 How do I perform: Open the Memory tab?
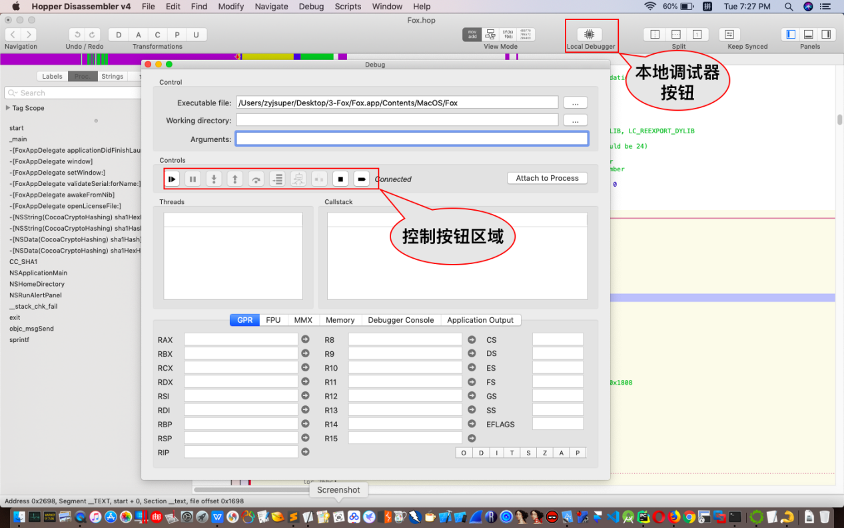pos(340,320)
